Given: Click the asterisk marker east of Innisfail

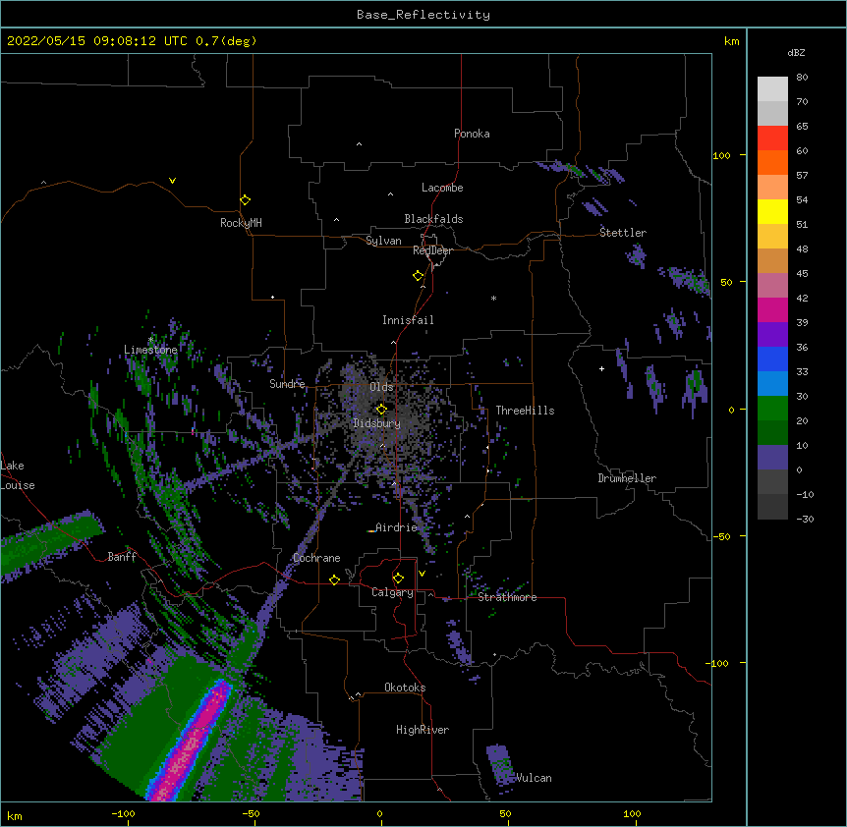Looking at the screenshot, I should click(493, 298).
